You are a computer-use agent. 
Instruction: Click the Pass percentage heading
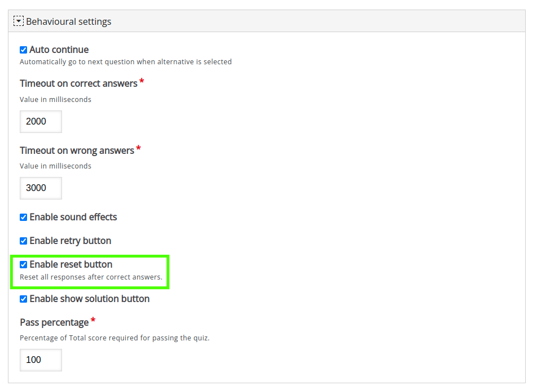(x=54, y=322)
